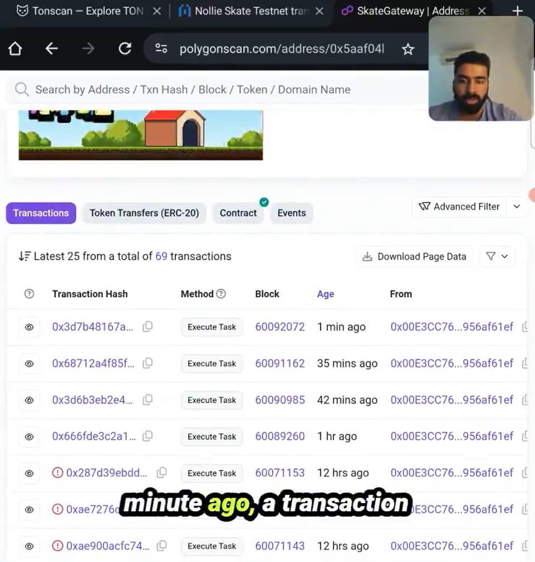
Task: Open new browser tab with plus icon
Action: click(x=517, y=11)
